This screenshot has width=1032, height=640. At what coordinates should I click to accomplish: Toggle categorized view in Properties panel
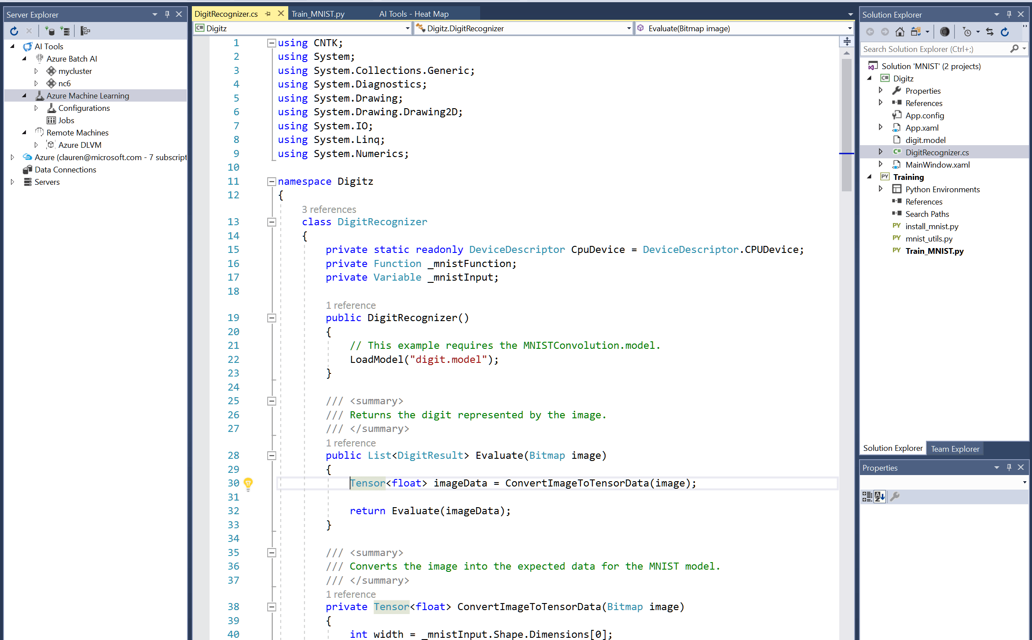coord(867,497)
